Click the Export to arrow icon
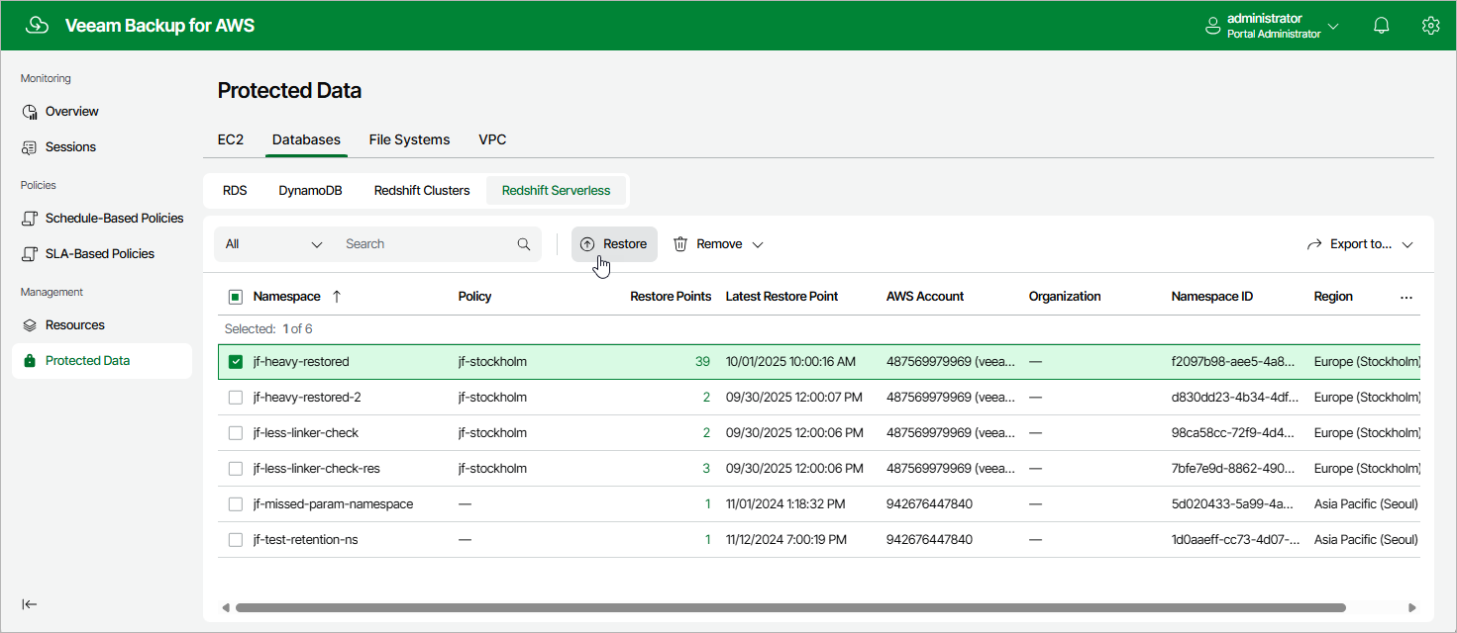 click(x=1315, y=244)
